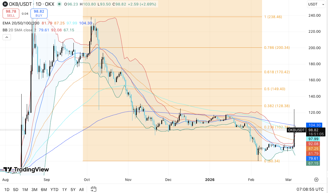Click the TradingView logo
The image size is (328, 193).
point(26,170)
